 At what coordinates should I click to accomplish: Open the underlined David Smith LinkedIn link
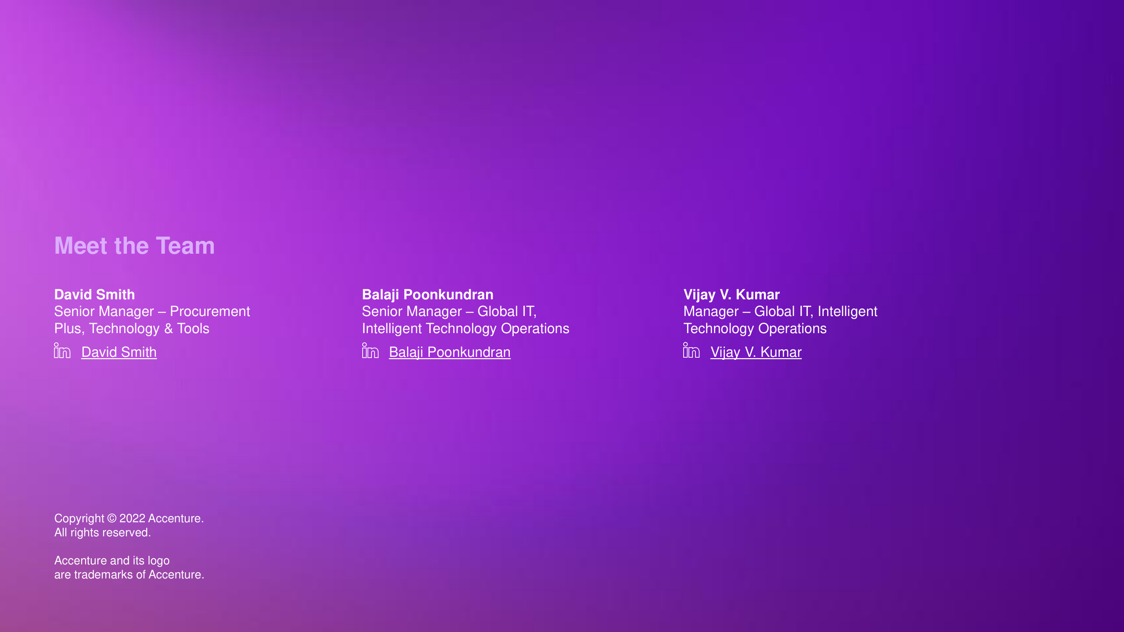click(119, 352)
